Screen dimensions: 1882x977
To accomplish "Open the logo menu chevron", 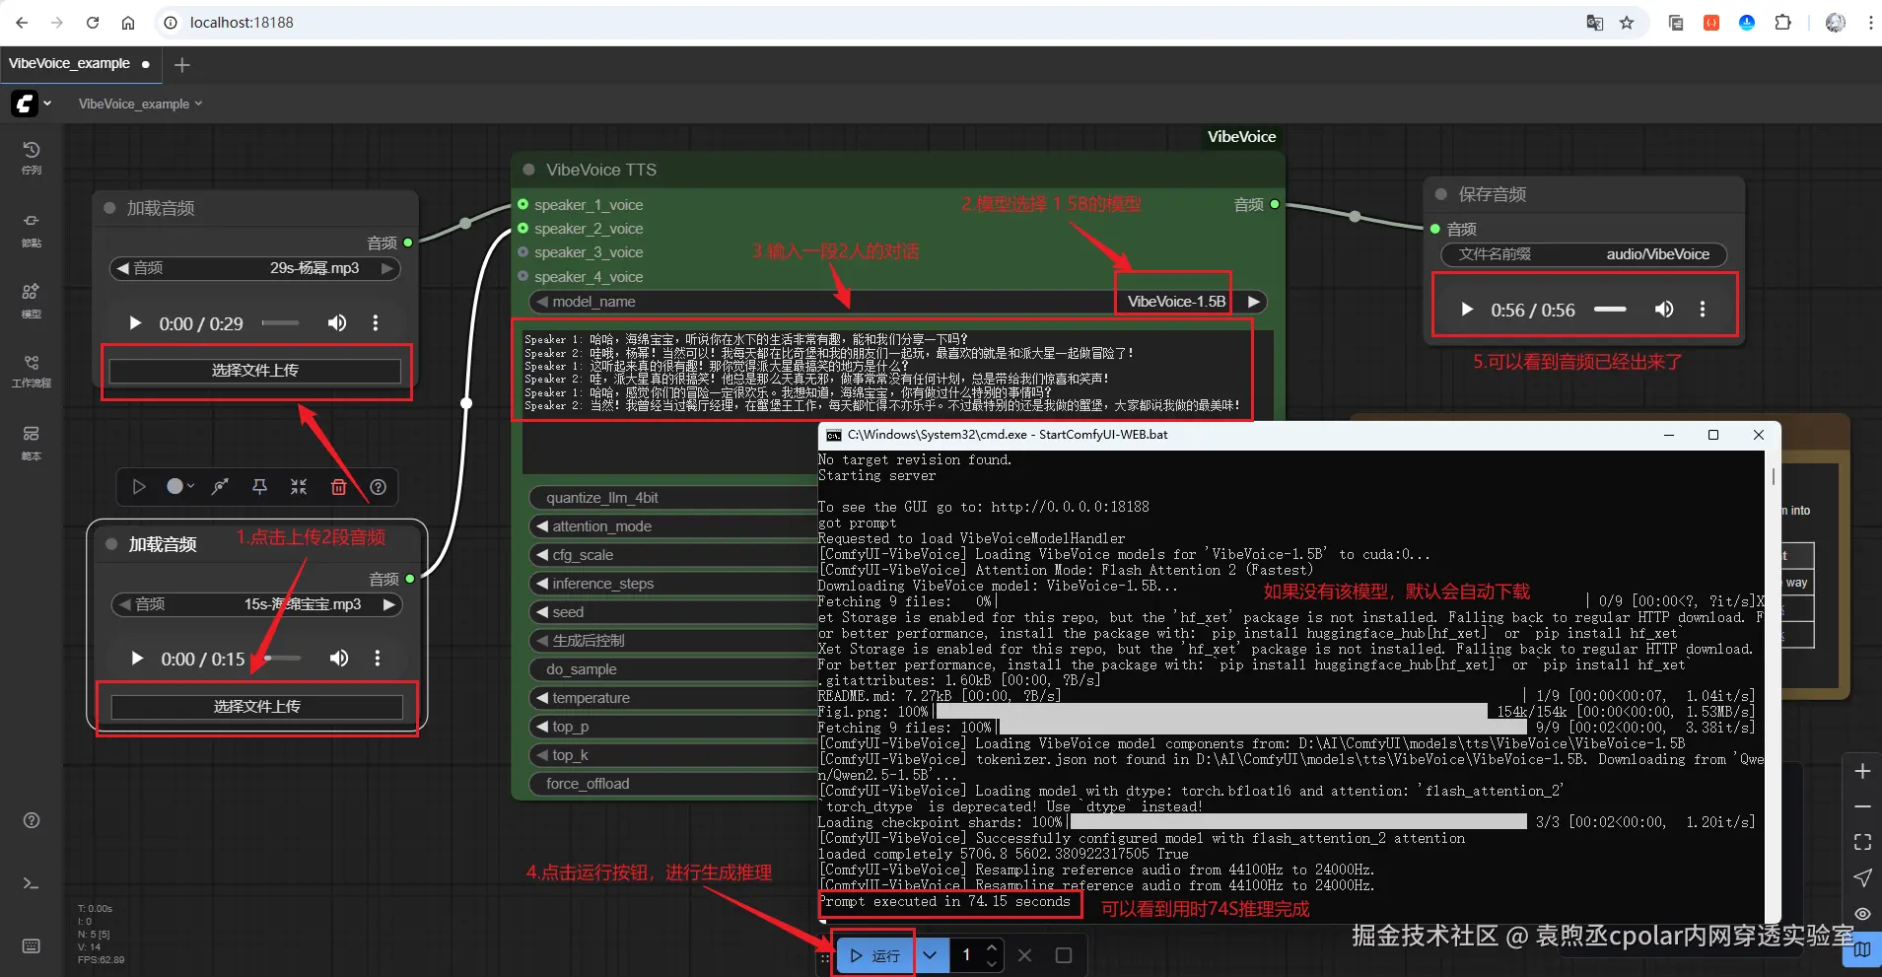I will point(46,104).
